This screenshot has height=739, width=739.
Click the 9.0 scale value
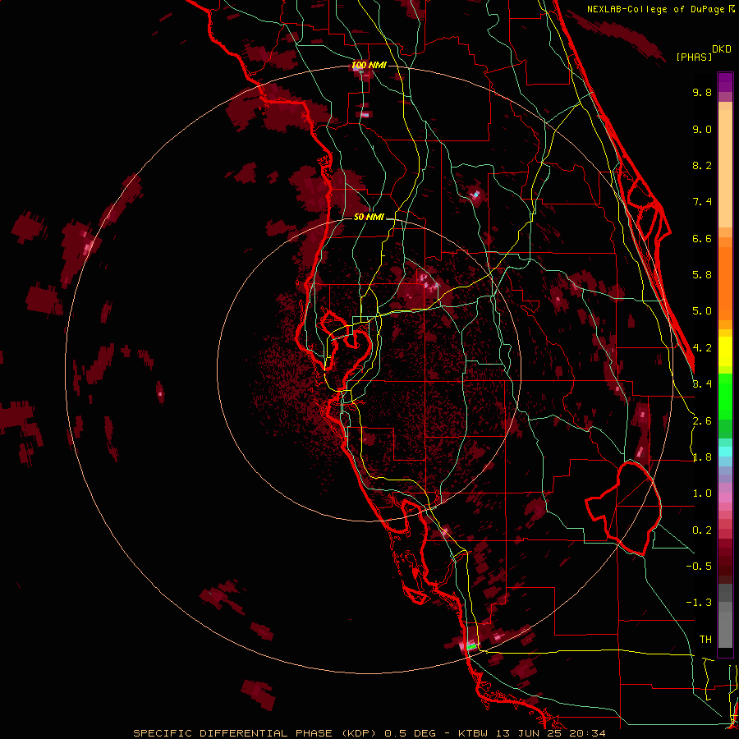702,129
